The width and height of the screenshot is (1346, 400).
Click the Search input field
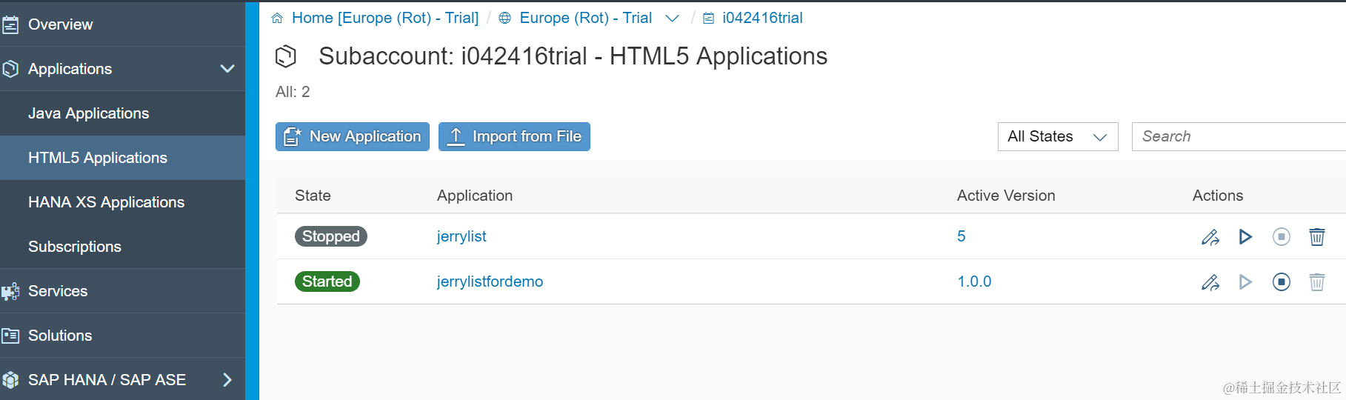[1237, 136]
